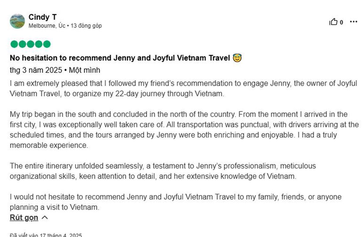
Task: Click the thumbs-up helpful icon
Action: click(333, 22)
